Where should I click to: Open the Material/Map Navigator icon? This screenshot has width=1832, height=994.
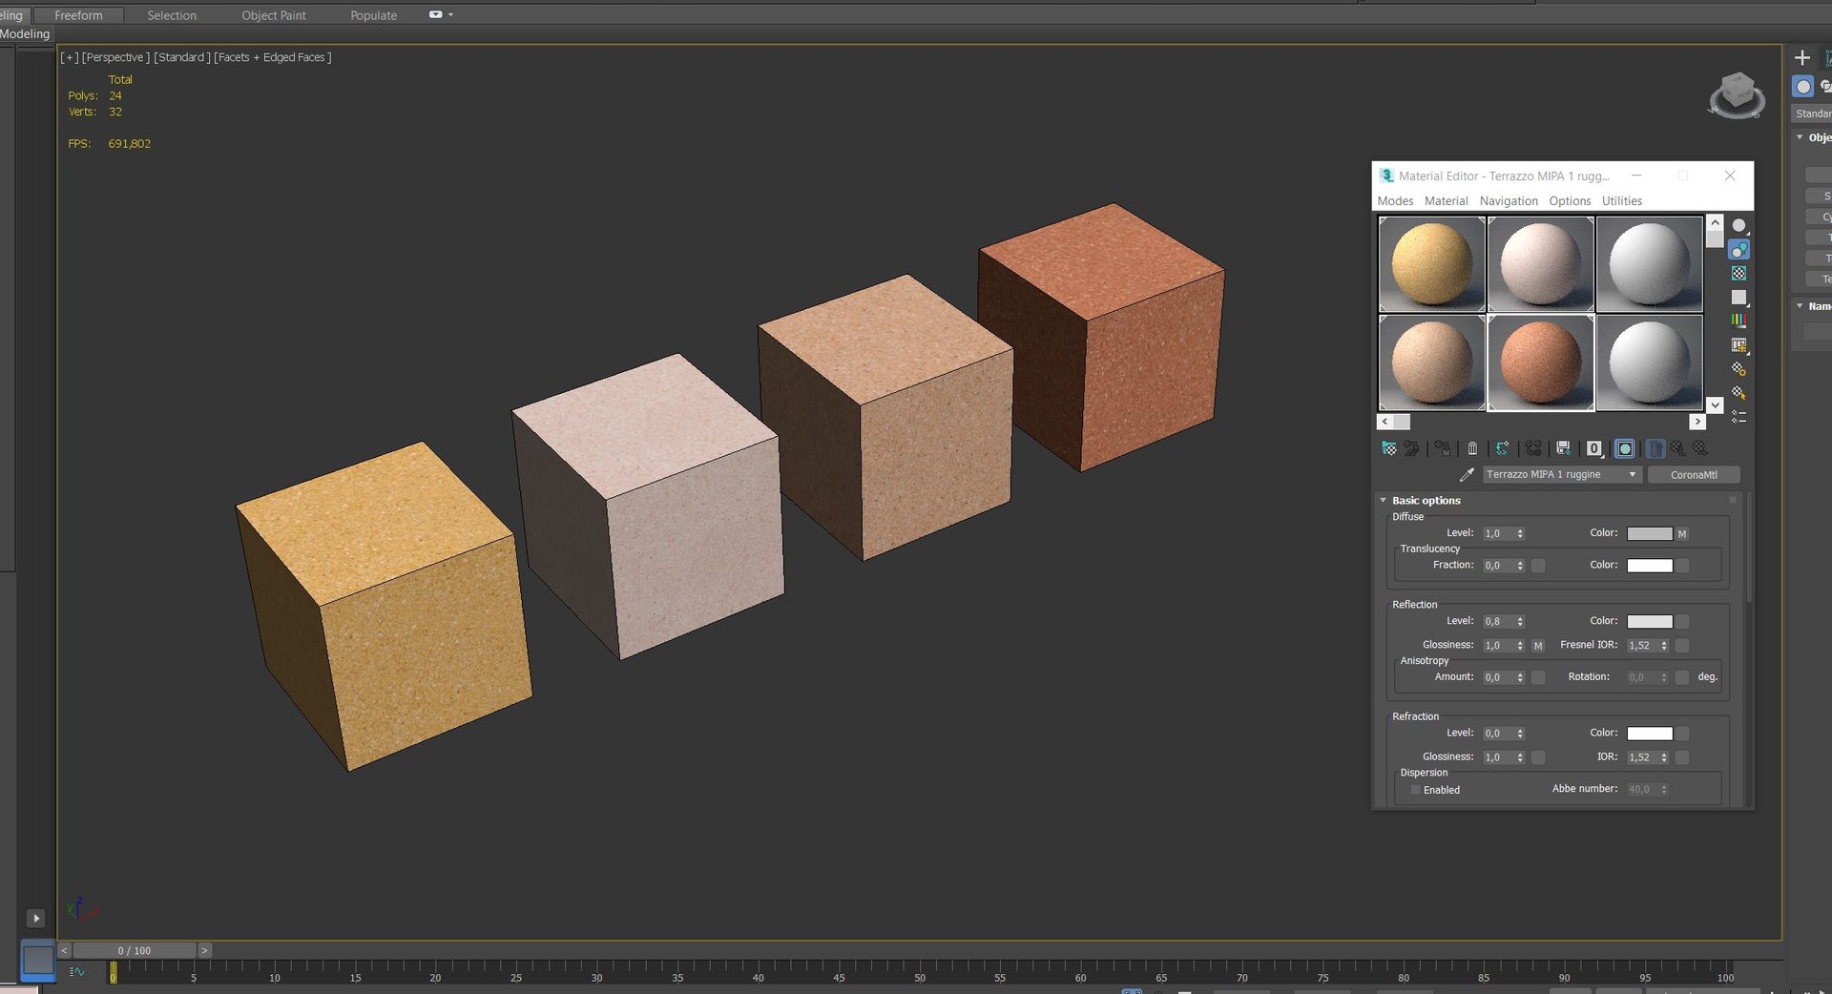[1739, 417]
